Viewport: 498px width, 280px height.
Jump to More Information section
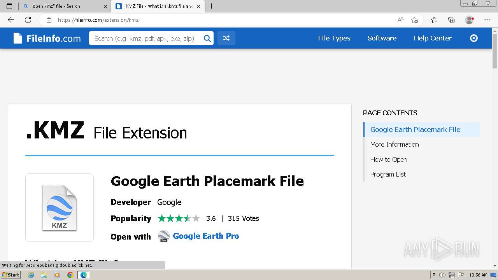(x=395, y=144)
